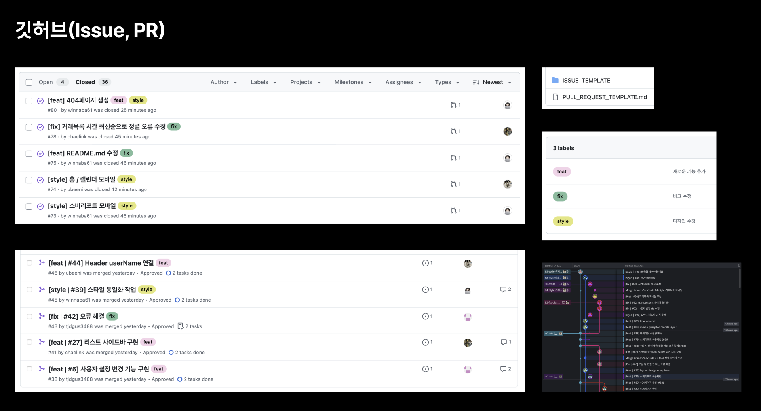Click linked issue icon on PR #46
The image size is (761, 411).
425,263
